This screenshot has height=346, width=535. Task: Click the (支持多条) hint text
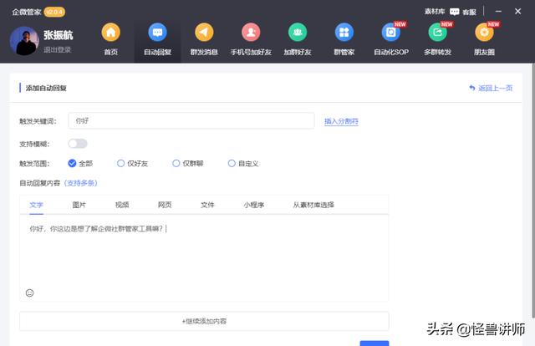pos(81,183)
